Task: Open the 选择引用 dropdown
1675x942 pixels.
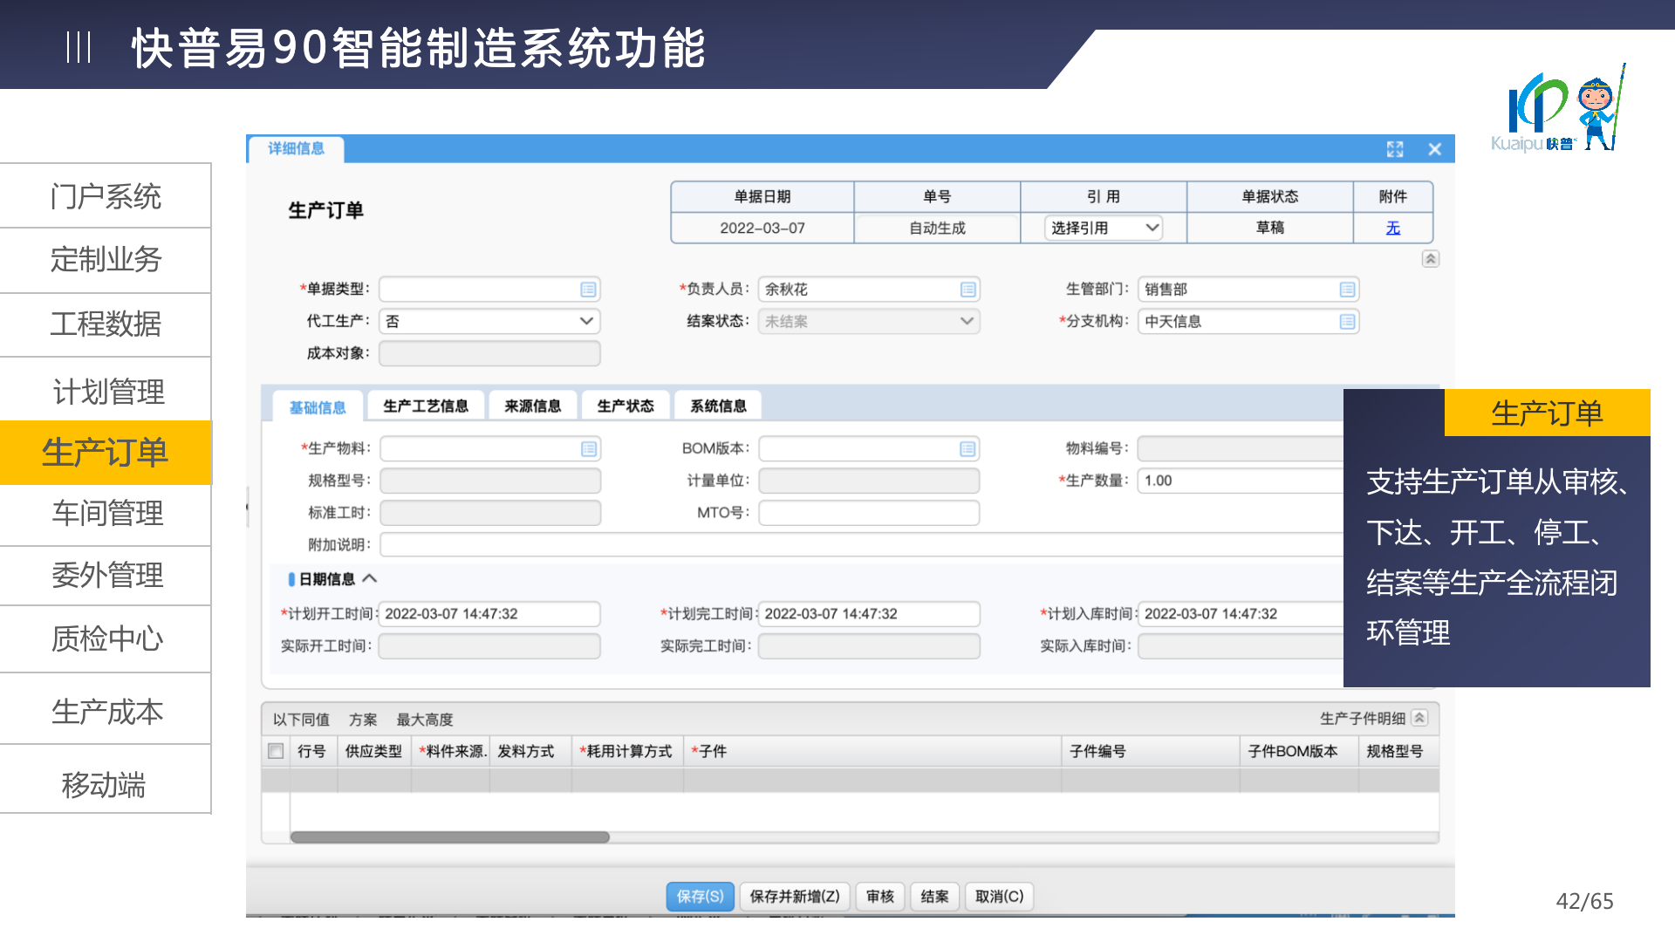Action: point(1103,228)
